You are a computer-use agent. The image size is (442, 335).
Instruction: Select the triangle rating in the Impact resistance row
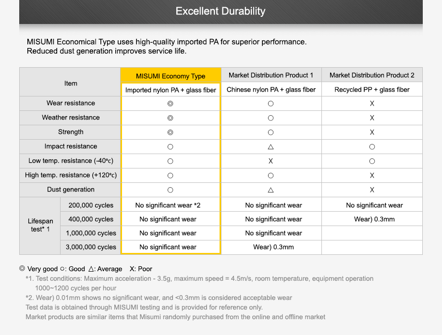[x=271, y=147]
